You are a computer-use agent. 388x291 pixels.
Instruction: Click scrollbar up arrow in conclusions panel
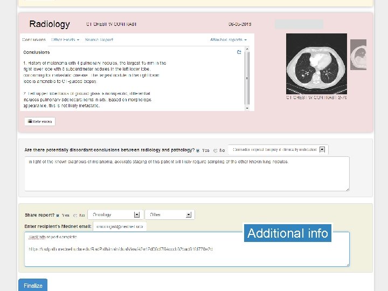coord(247,49)
